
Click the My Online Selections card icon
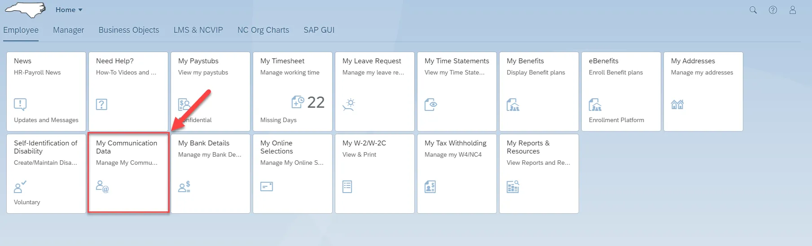tap(267, 186)
